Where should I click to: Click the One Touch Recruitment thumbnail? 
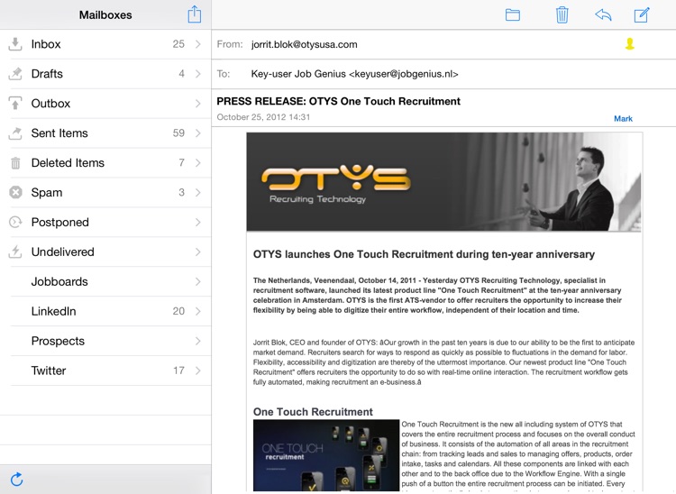[325, 455]
